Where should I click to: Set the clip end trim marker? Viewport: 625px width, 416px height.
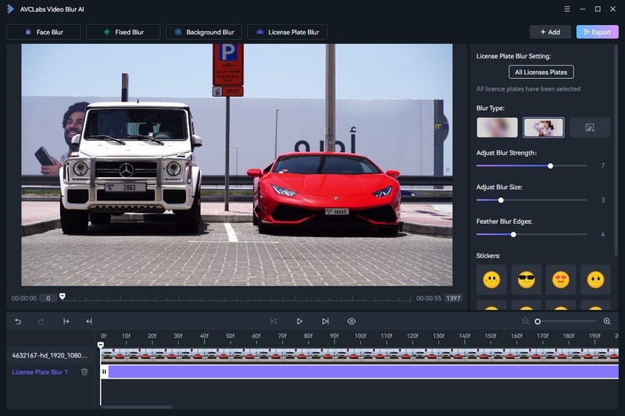(x=89, y=322)
